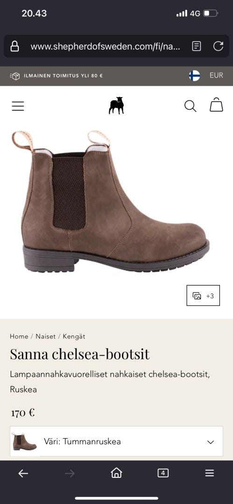Open the Kengät breadcrumb category
The width and height of the screenshot is (233, 504).
tap(74, 336)
